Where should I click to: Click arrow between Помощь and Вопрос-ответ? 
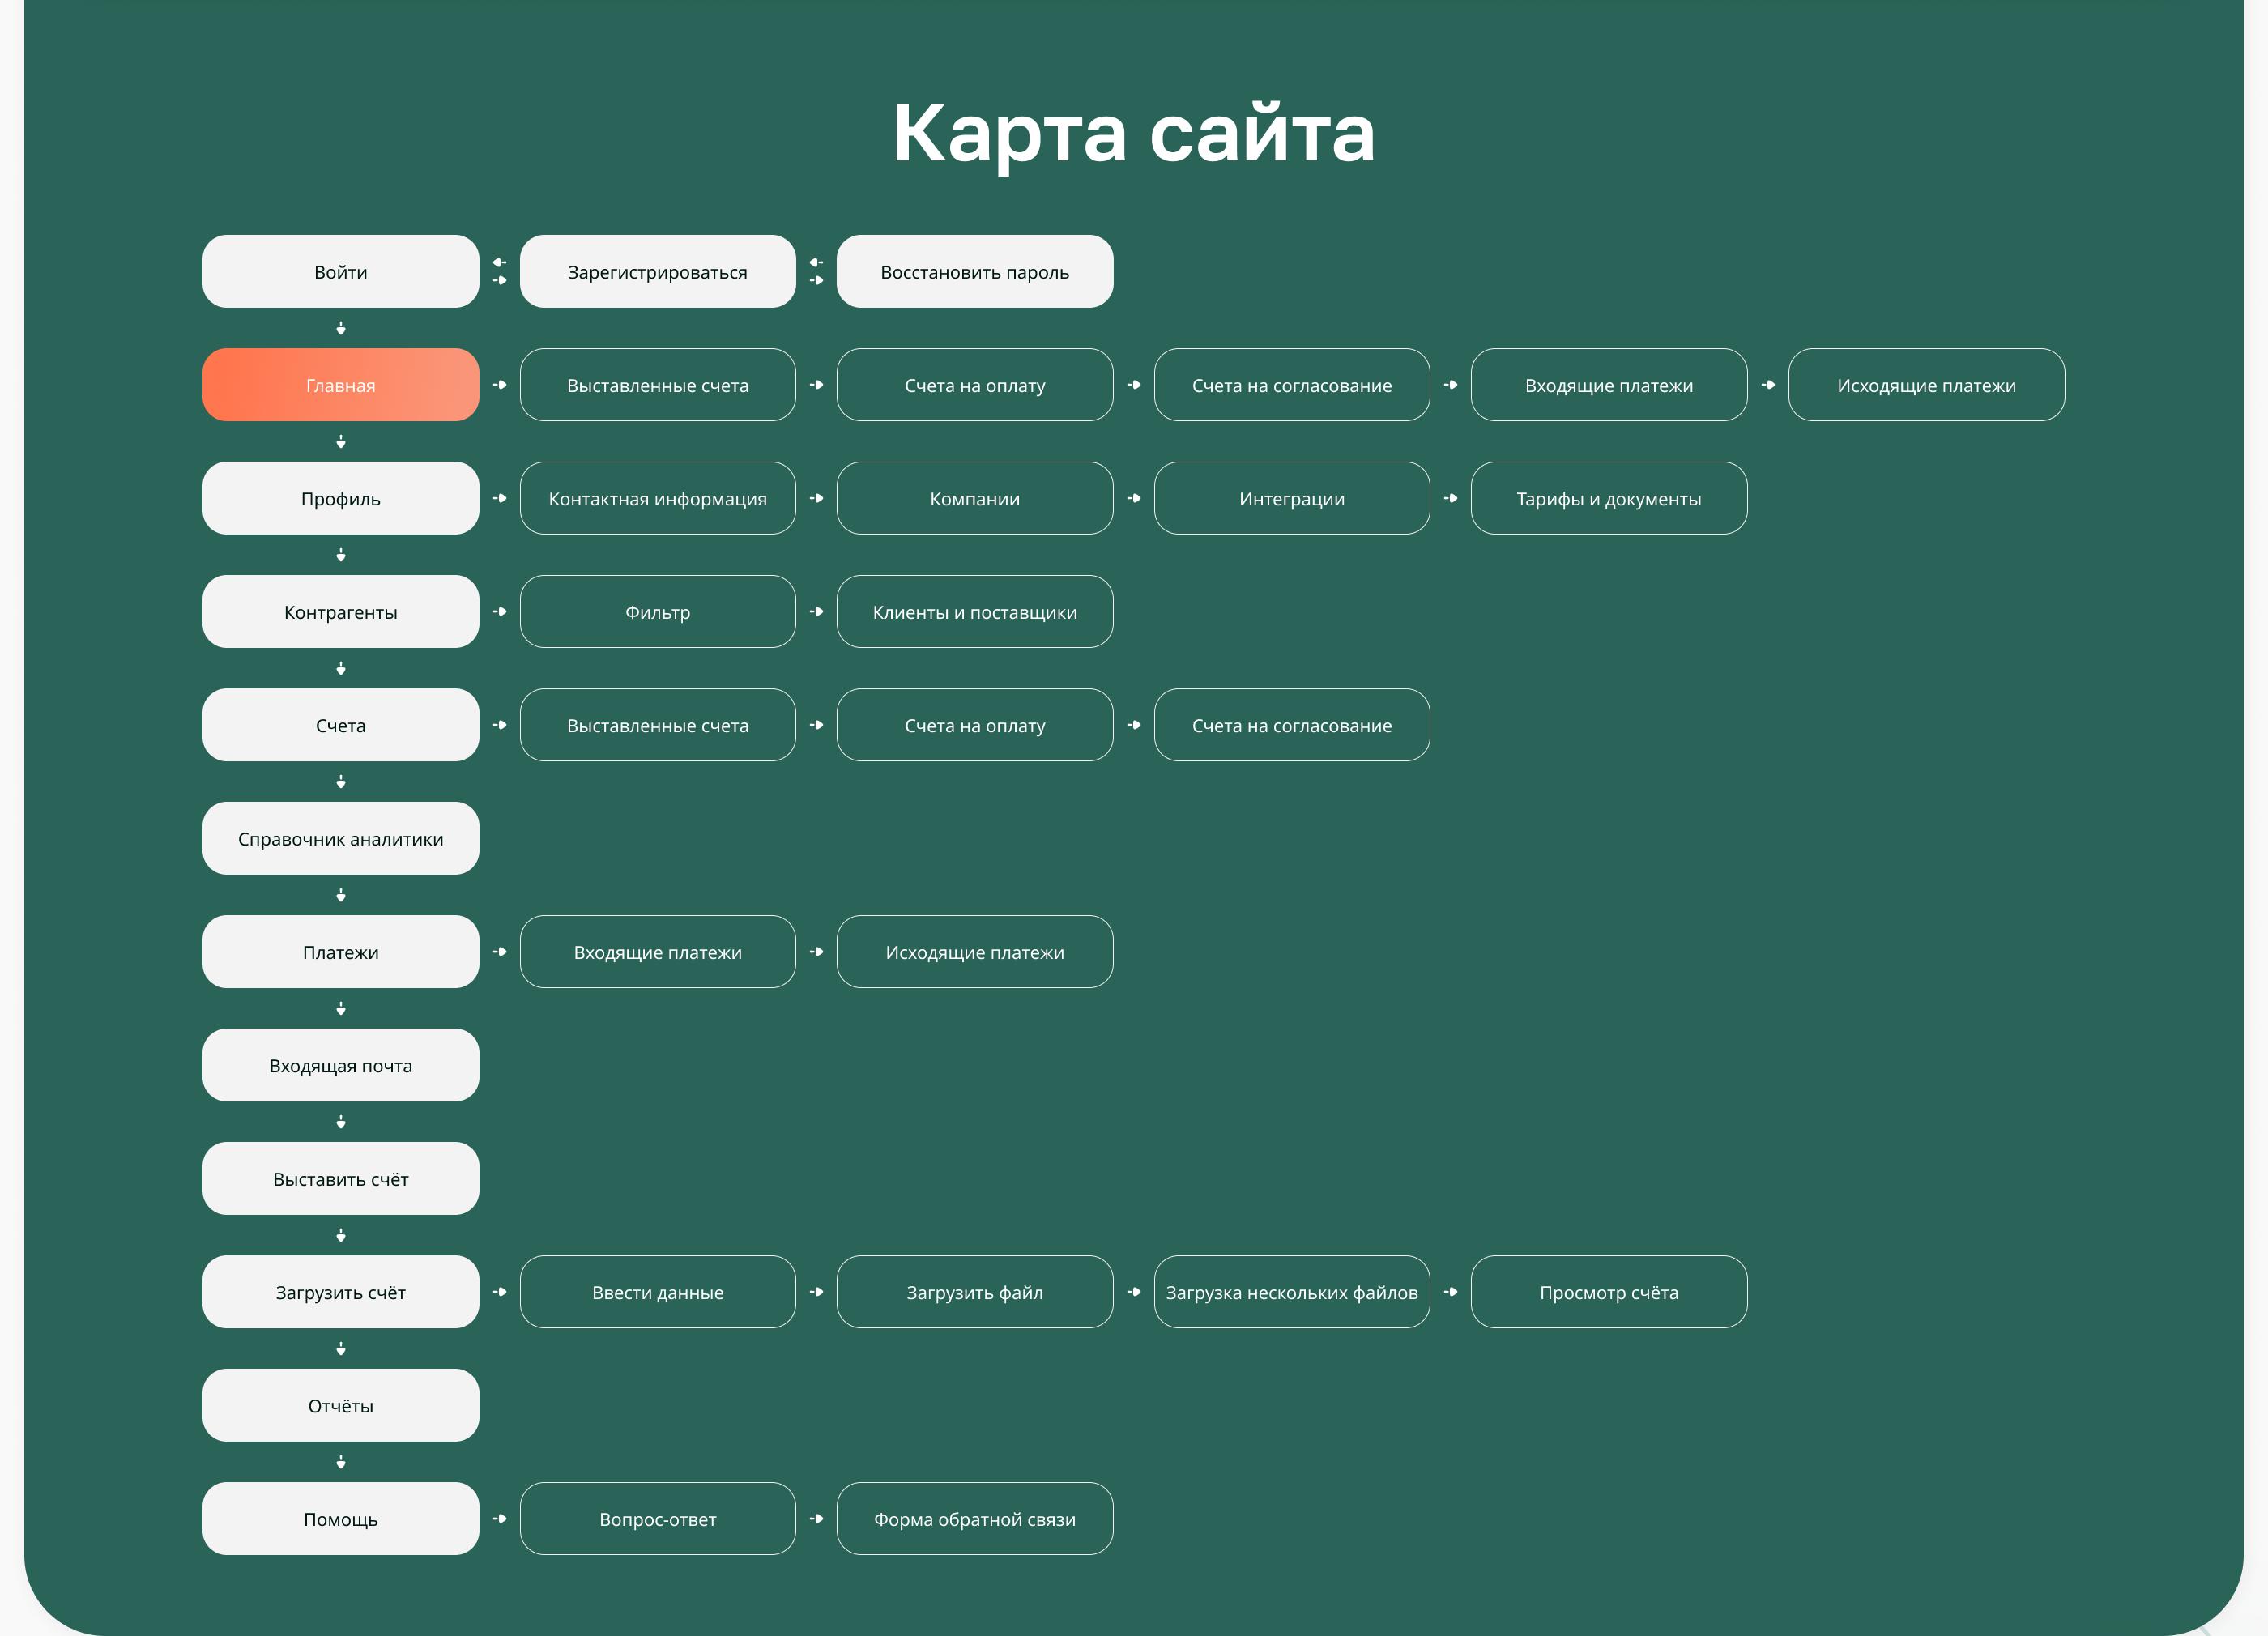pyautogui.click(x=500, y=1519)
